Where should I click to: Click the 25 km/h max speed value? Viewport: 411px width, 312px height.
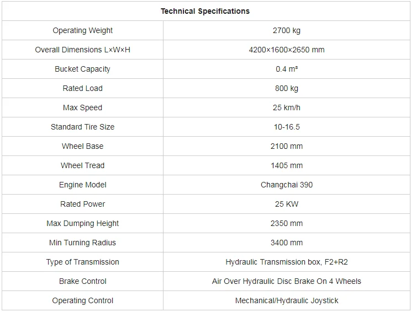click(x=287, y=107)
